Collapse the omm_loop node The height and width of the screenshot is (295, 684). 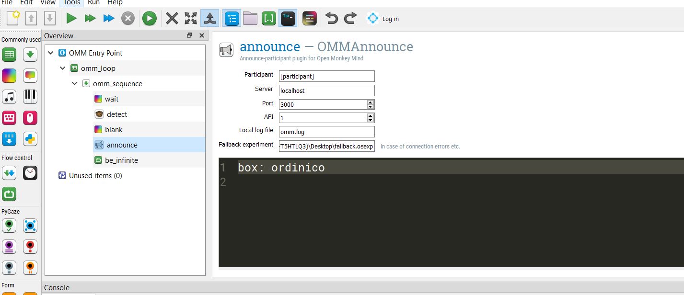[62, 68]
